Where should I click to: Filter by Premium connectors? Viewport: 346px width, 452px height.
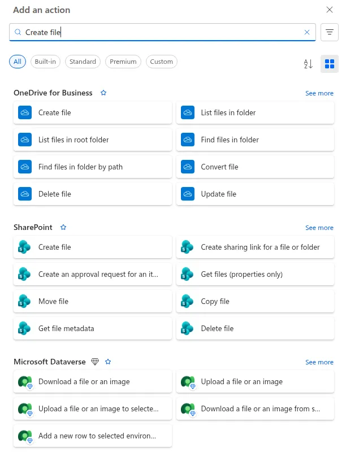[123, 62]
